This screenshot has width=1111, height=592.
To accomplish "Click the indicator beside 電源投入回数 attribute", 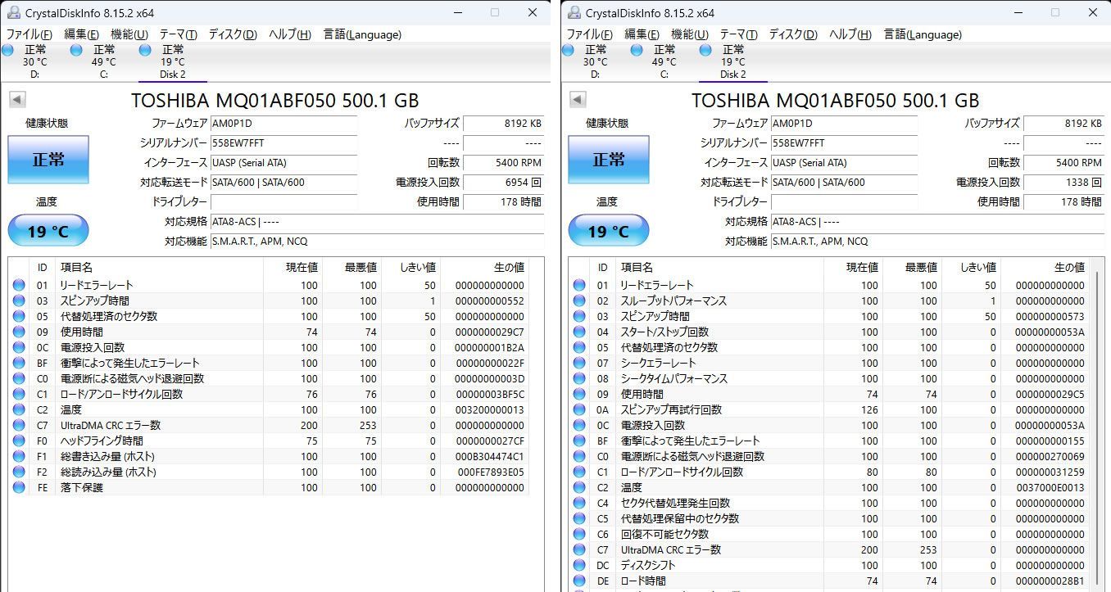I will pyautogui.click(x=18, y=347).
